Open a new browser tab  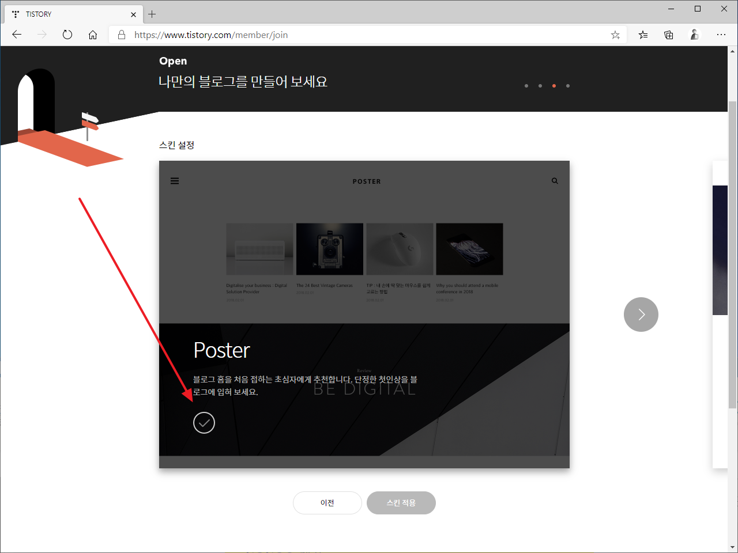tap(152, 14)
